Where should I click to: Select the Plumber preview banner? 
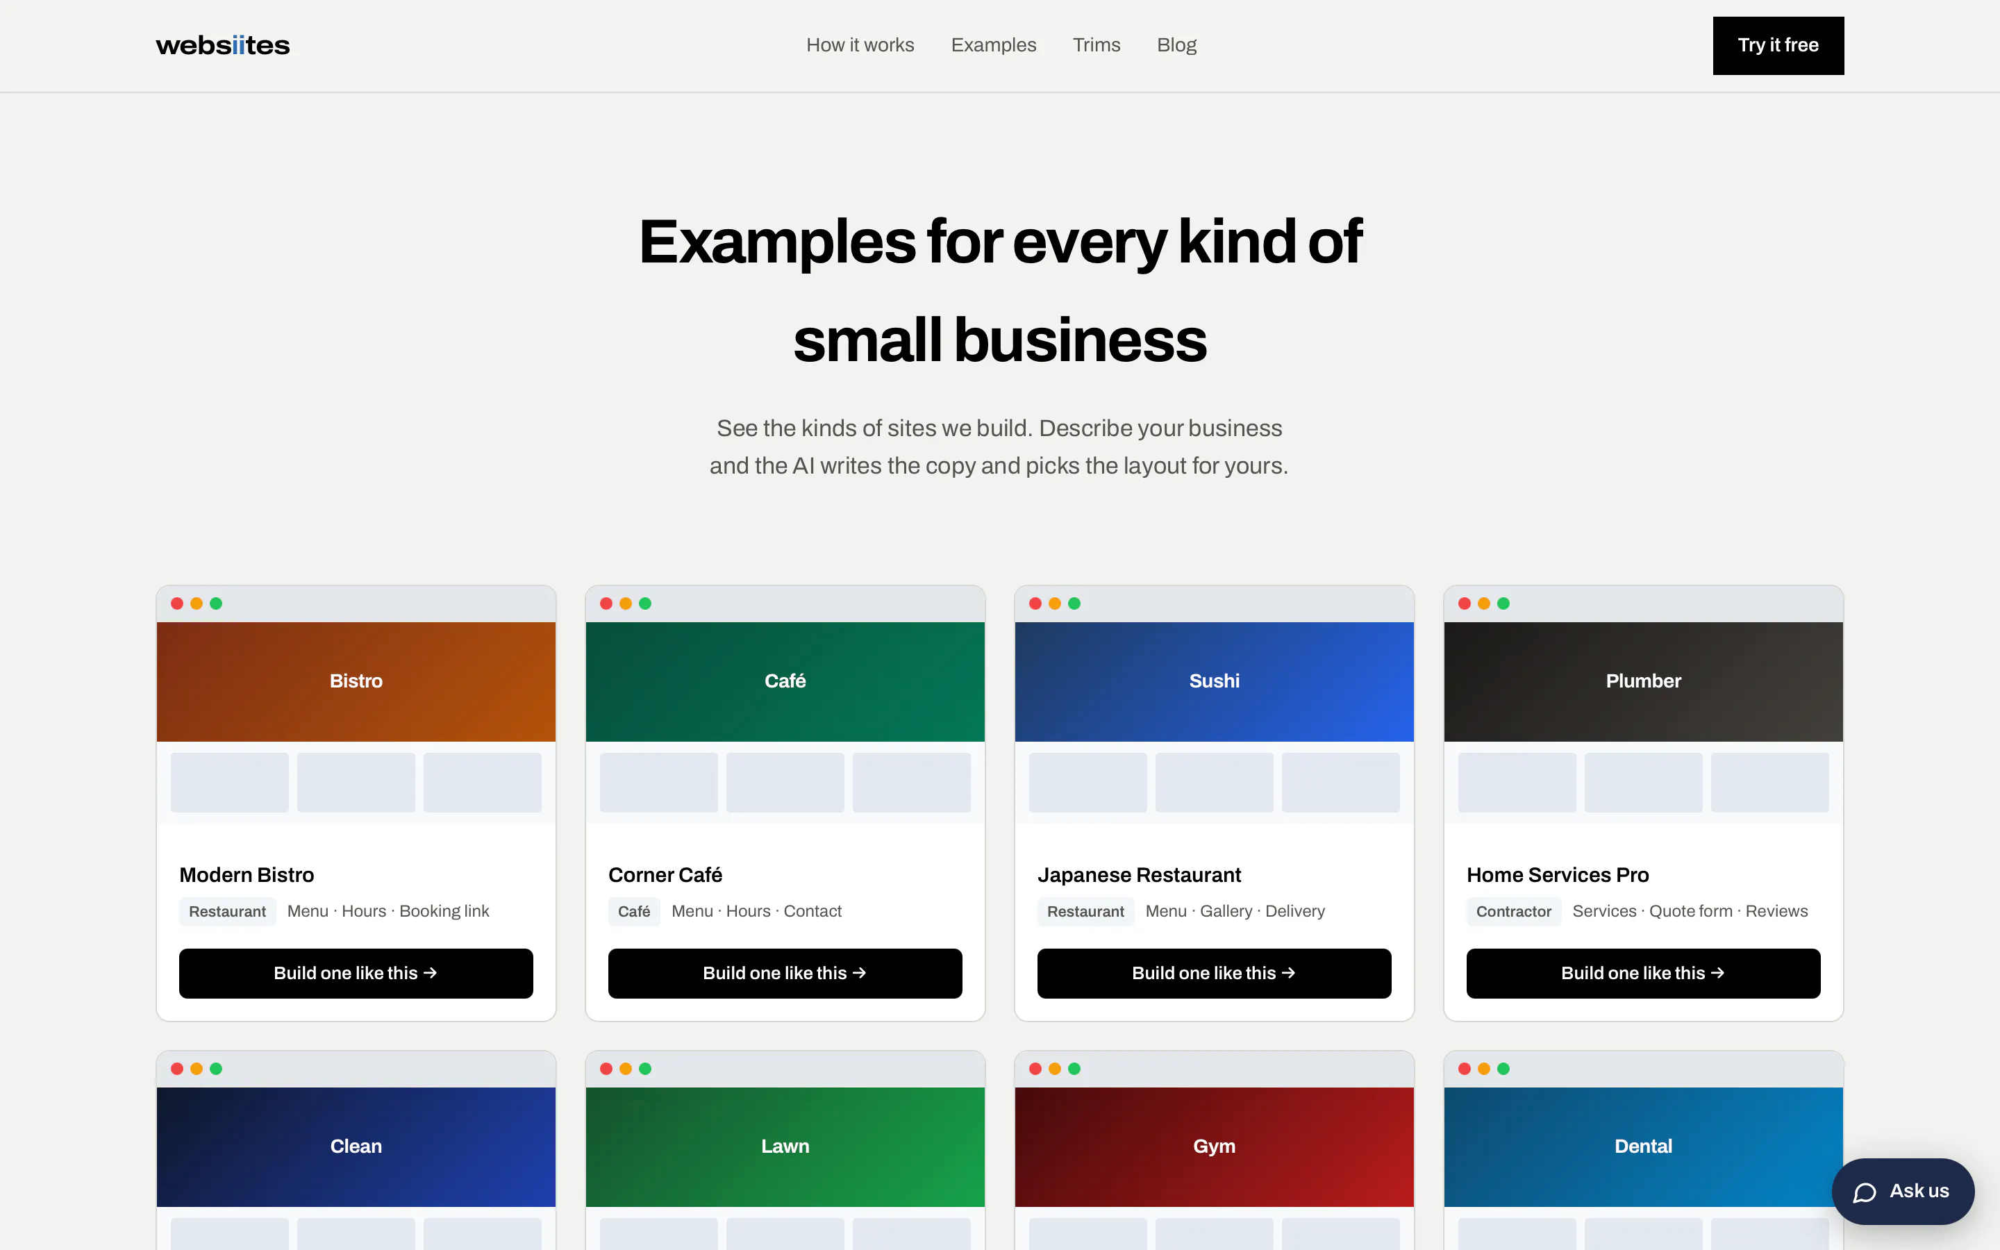click(1642, 681)
